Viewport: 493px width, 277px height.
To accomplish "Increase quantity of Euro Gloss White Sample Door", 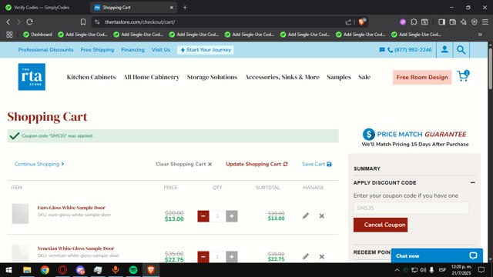I will (x=232, y=216).
